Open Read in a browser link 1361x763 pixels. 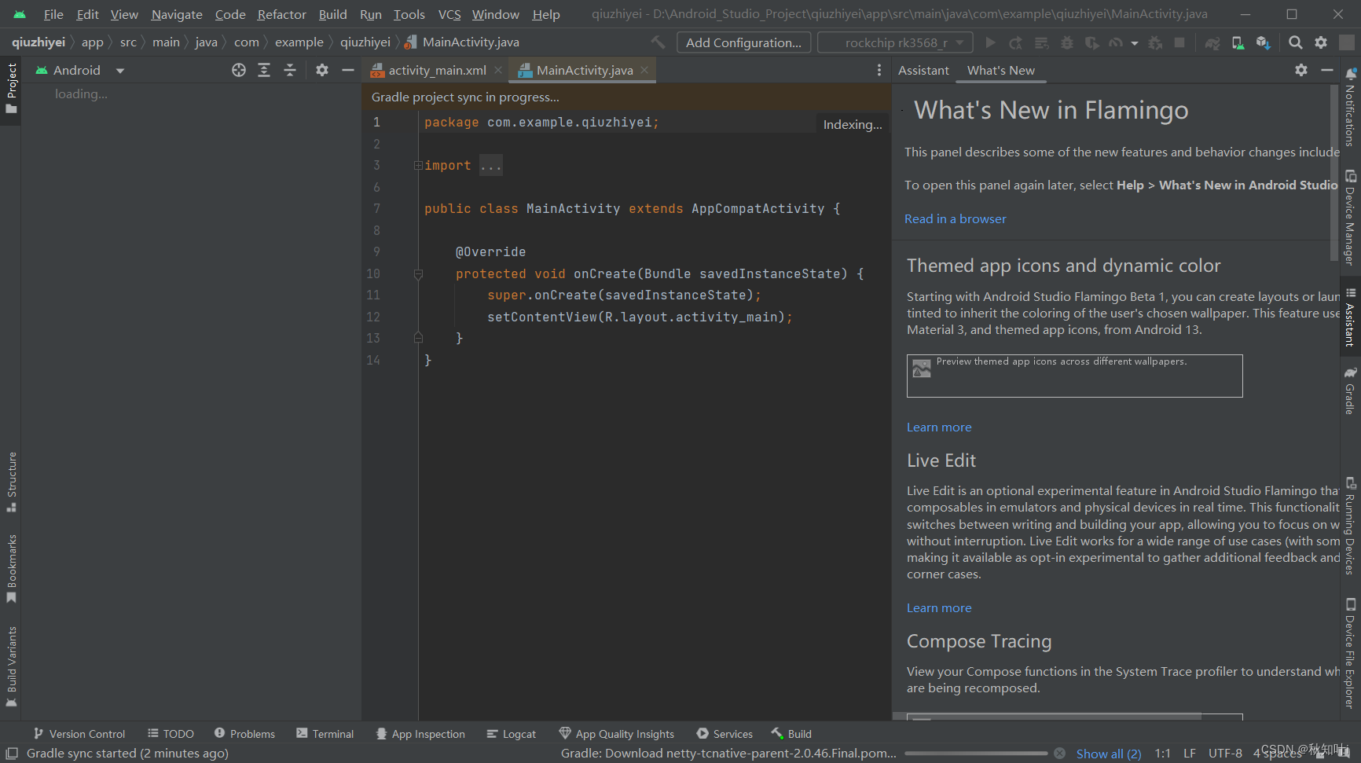(x=955, y=219)
